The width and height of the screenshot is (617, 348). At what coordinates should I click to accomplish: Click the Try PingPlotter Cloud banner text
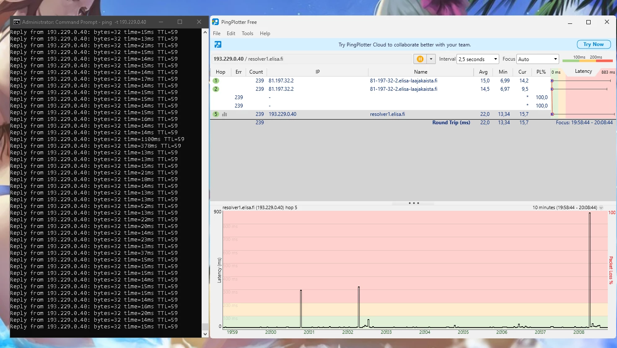pos(404,45)
